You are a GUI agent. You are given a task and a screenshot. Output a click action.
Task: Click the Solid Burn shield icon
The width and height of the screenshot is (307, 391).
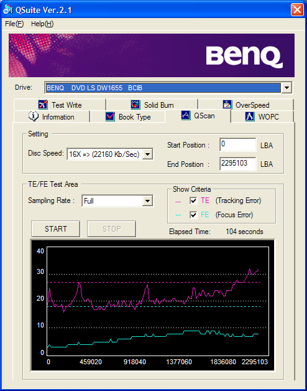135,105
